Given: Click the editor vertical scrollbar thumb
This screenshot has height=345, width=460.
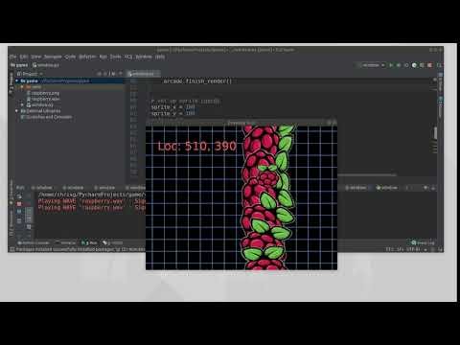Looking at the screenshot, I should point(435,133).
